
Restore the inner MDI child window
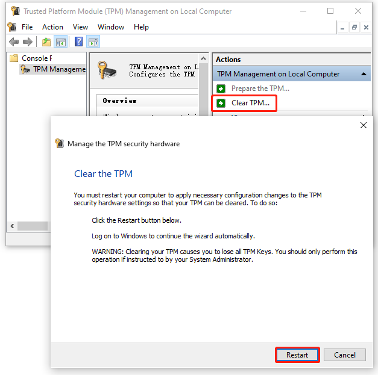pos(354,28)
